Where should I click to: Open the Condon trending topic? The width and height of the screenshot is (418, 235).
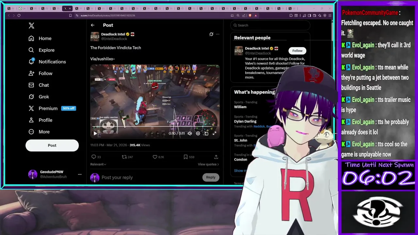tap(241, 159)
